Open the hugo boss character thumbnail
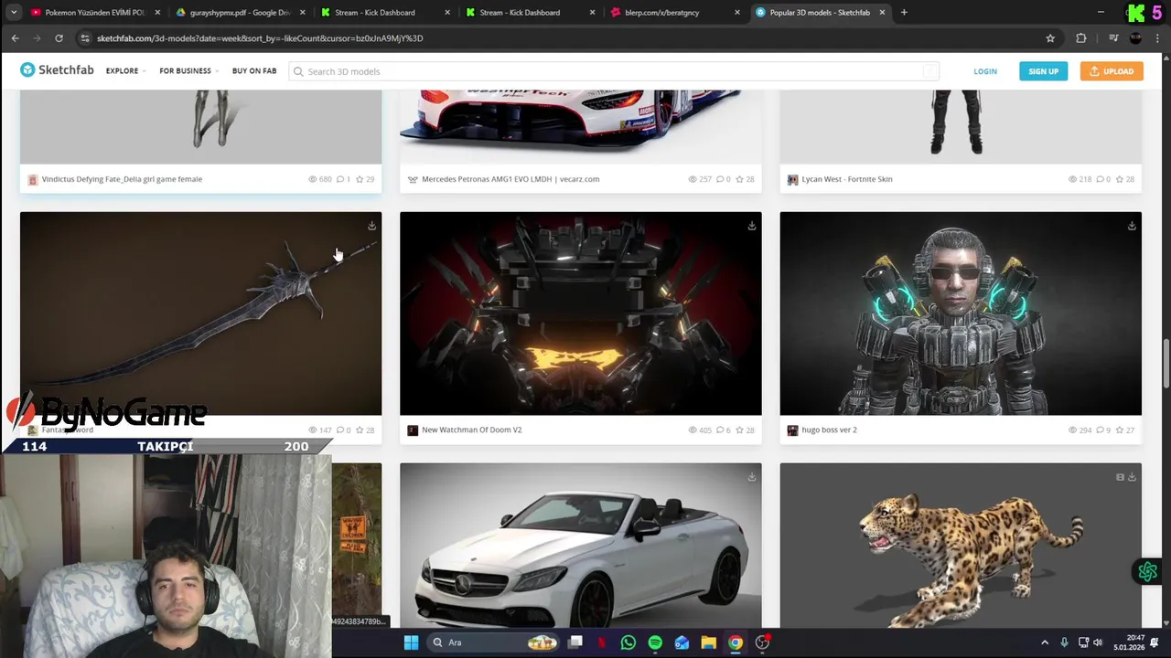Viewport: 1171px width, 658px height. pyautogui.click(x=961, y=313)
